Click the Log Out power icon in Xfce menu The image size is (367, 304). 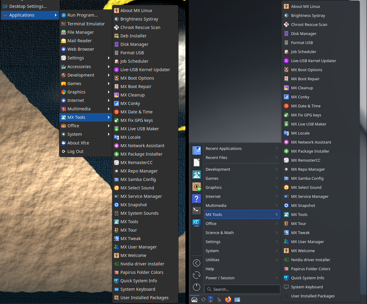point(64,151)
